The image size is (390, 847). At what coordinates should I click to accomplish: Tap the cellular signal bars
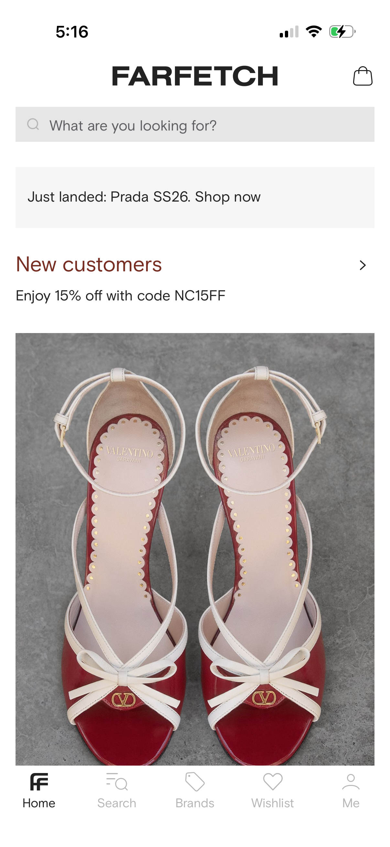coord(289,32)
